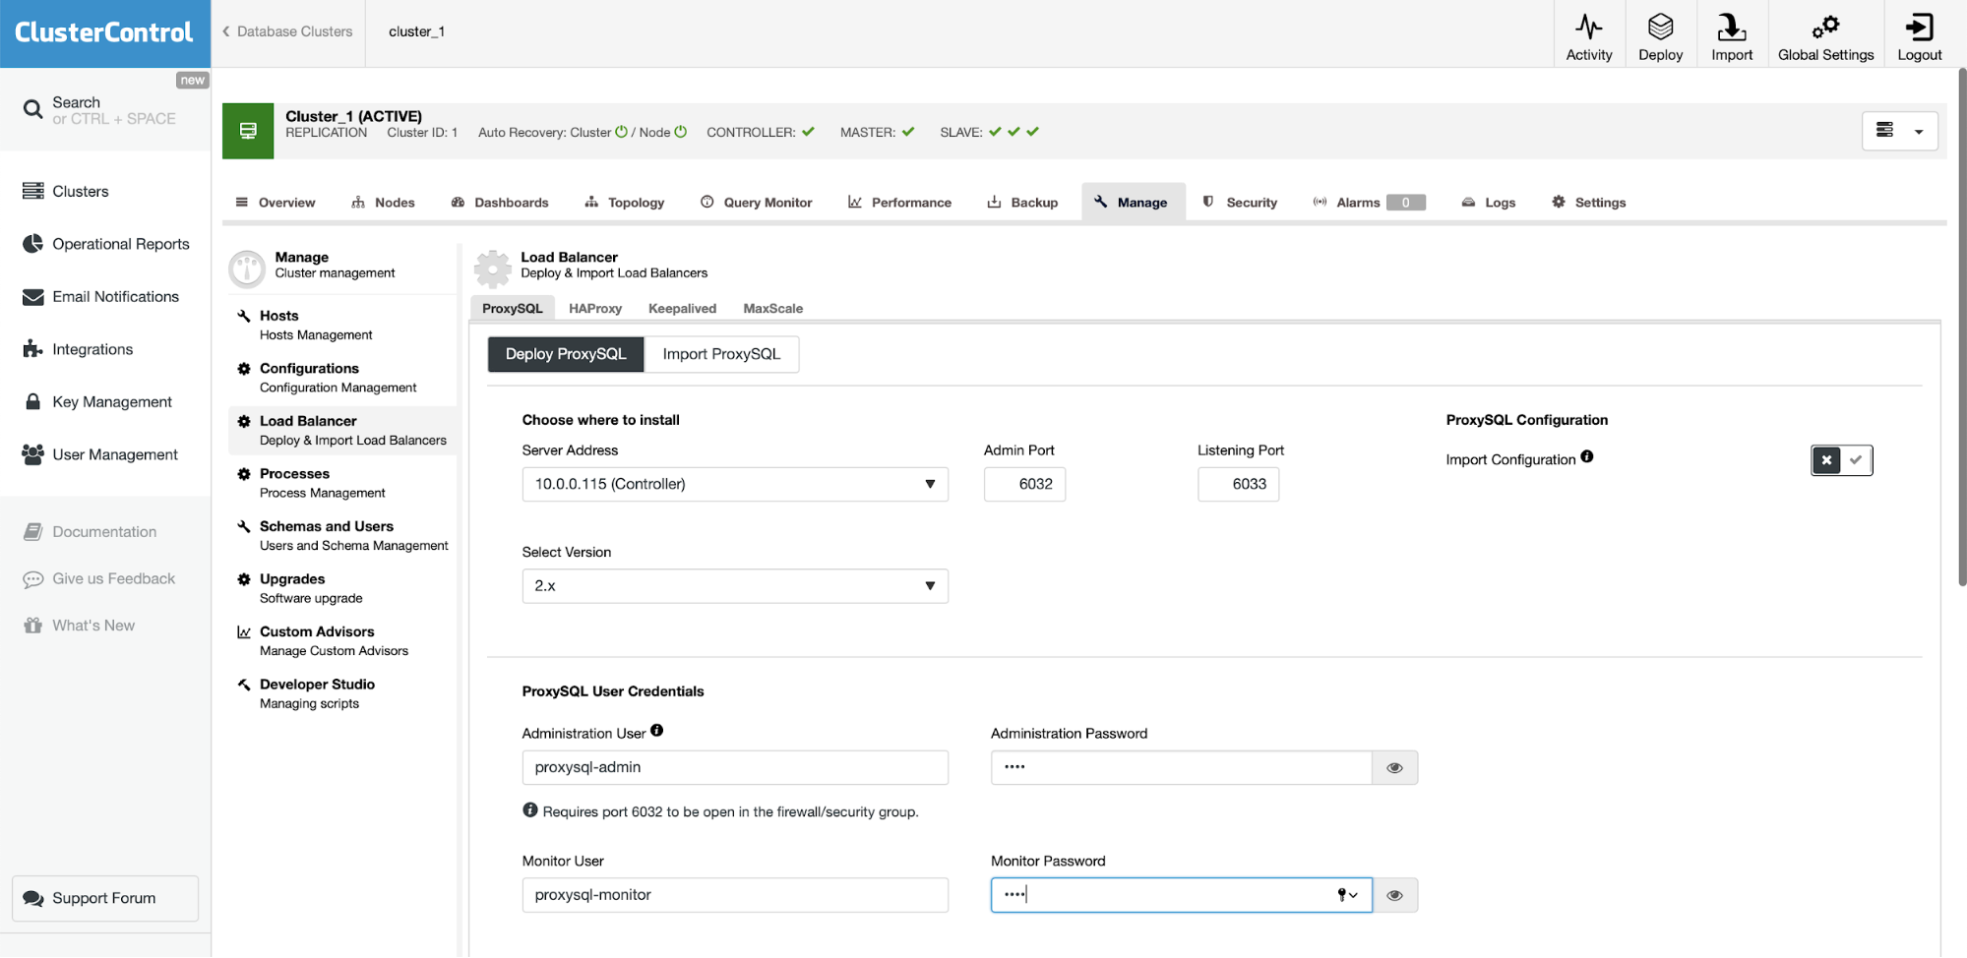Switch to the Security tab
1967x958 pixels.
tap(1240, 203)
